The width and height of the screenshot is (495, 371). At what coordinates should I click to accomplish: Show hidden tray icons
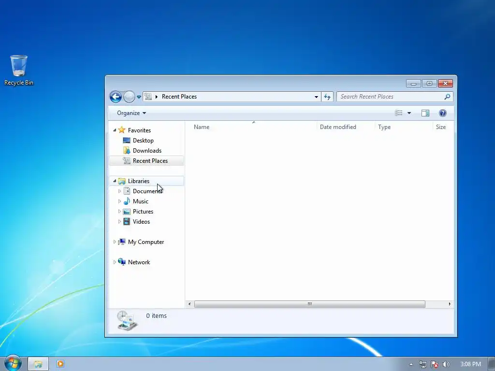411,364
